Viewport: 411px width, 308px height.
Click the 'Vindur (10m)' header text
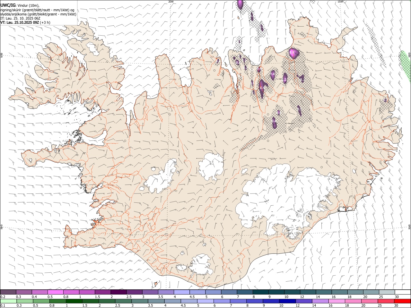pyautogui.click(x=28, y=5)
